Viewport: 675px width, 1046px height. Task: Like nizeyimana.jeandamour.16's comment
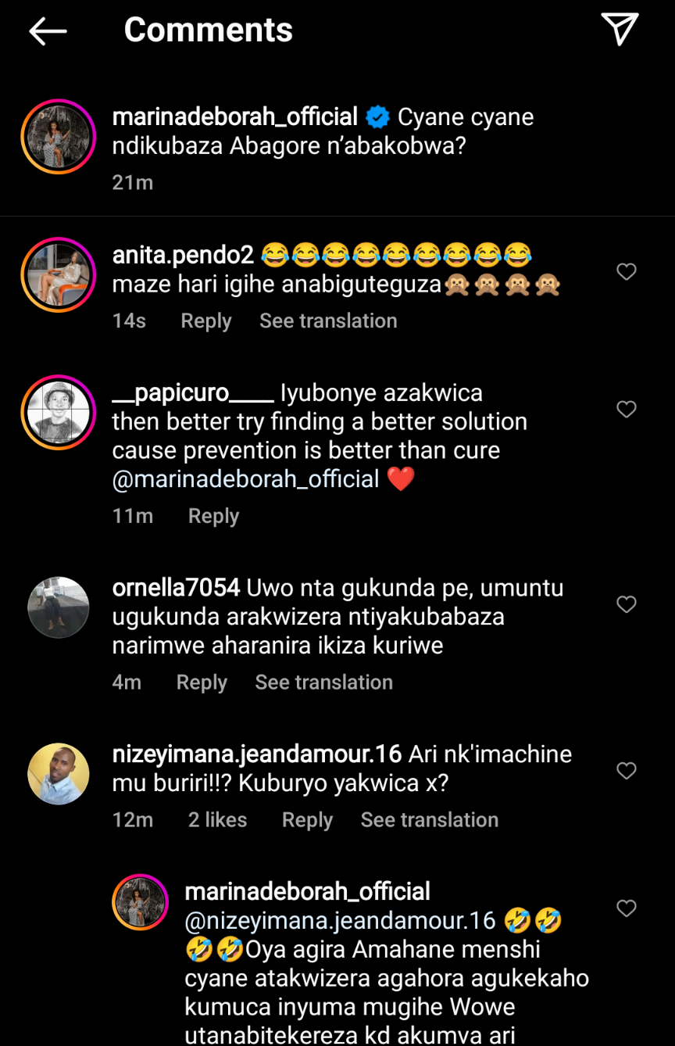coord(627,771)
